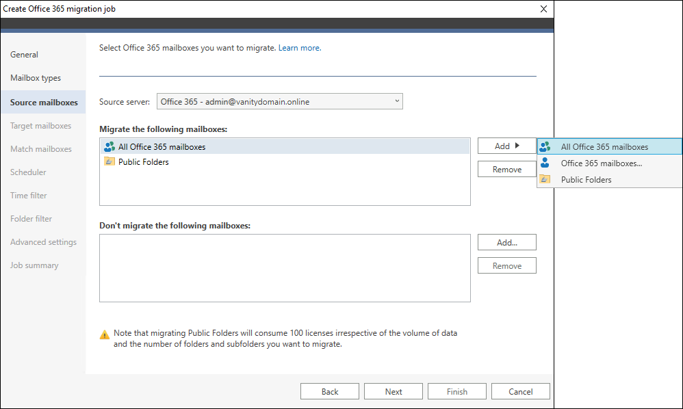Viewport: 683px width, 409px height.
Task: Click the Cancel button
Action: pyautogui.click(x=521, y=391)
